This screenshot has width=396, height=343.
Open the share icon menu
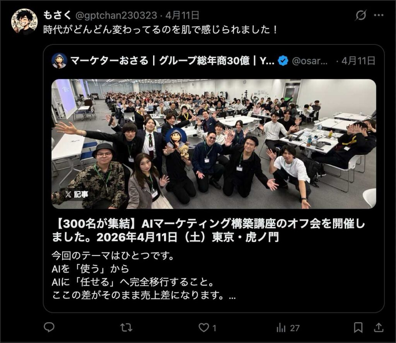coord(379,328)
